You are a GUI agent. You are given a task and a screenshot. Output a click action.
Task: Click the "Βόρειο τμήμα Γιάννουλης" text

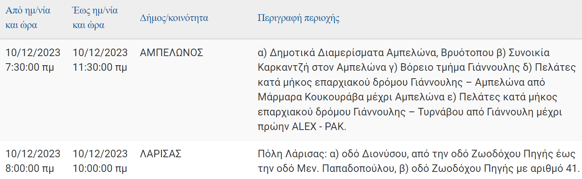(x=456, y=68)
